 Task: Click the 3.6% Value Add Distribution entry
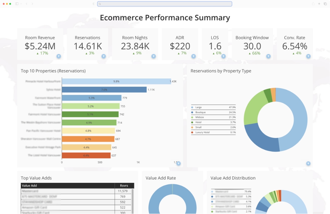pyautogui.click(x=231, y=207)
